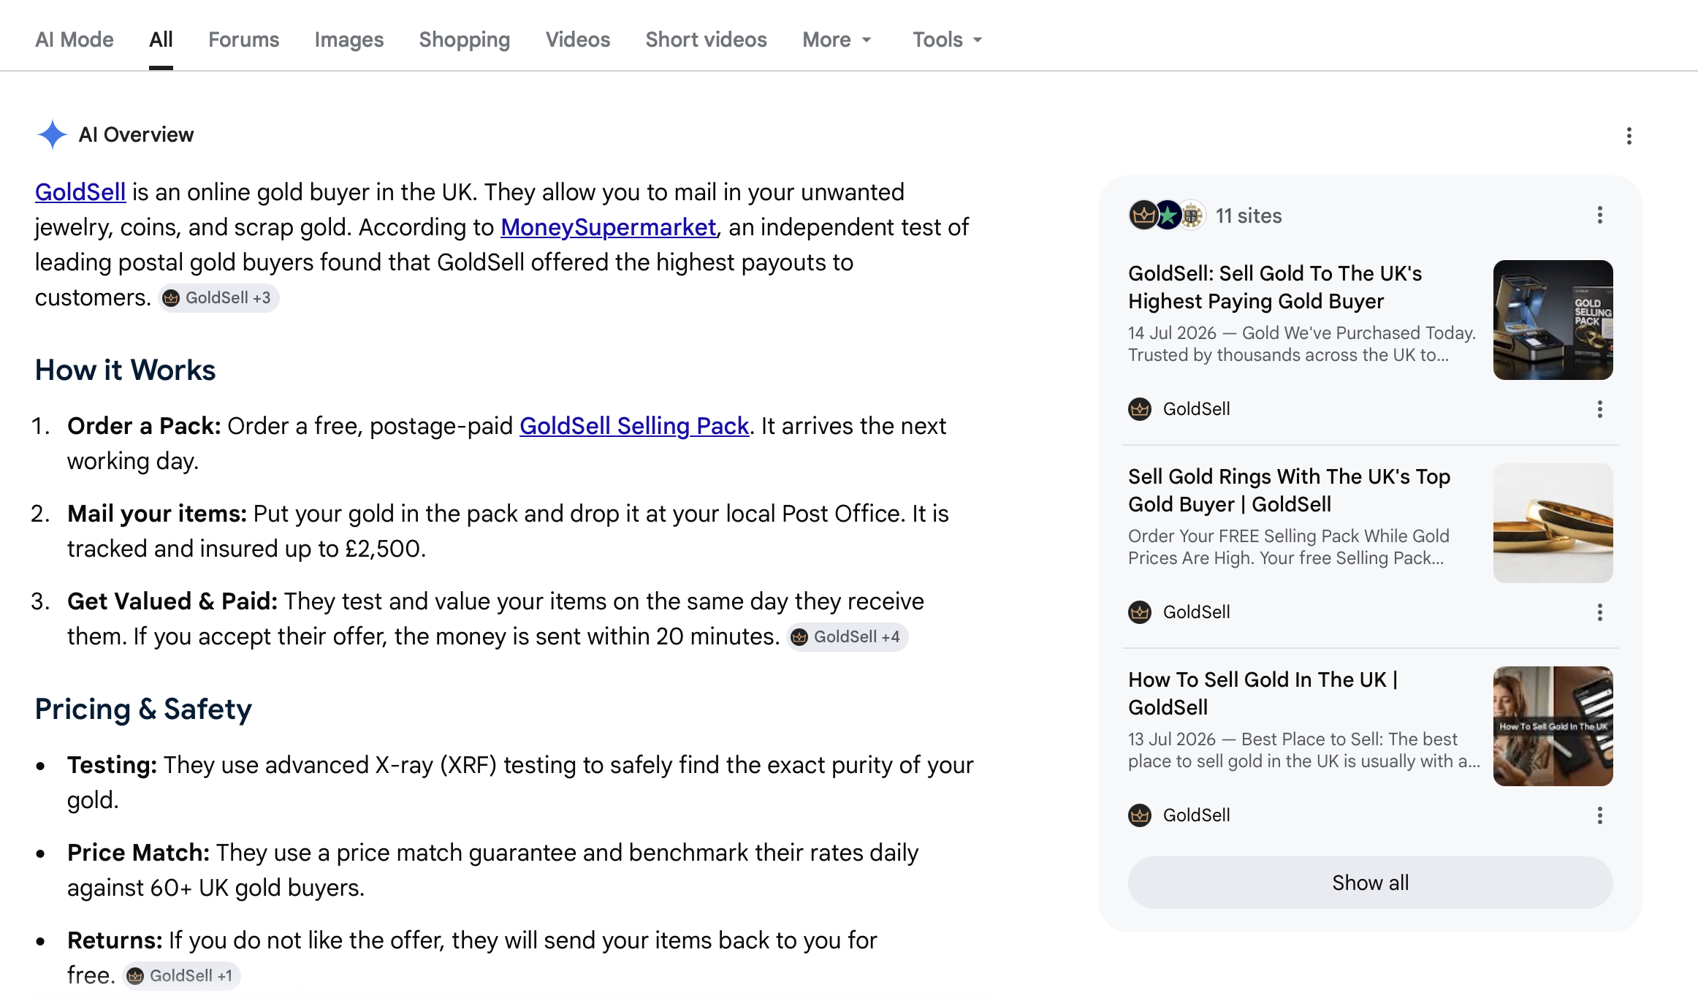
Task: Click the GoldSell favicon under the How To Sell Gold result
Action: pos(1140,815)
